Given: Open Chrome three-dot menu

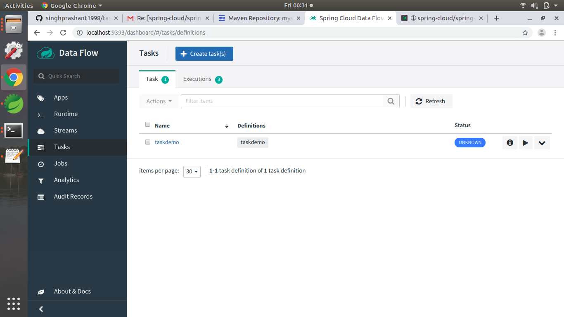Looking at the screenshot, I should [555, 33].
